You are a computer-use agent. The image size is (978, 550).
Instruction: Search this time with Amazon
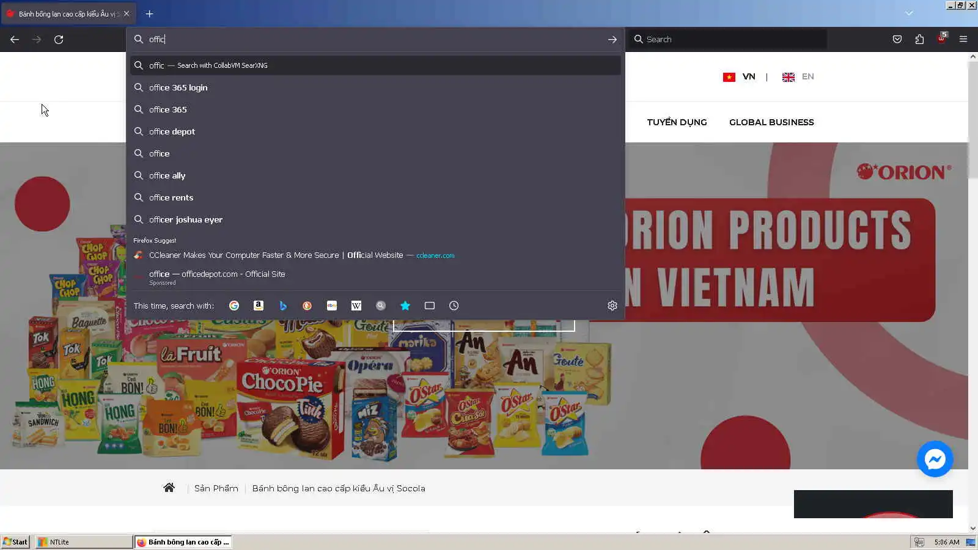[x=259, y=306]
